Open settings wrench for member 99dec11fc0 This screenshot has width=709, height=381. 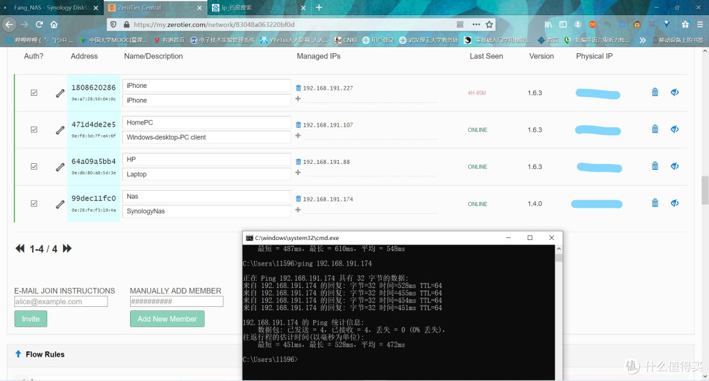[x=60, y=205]
